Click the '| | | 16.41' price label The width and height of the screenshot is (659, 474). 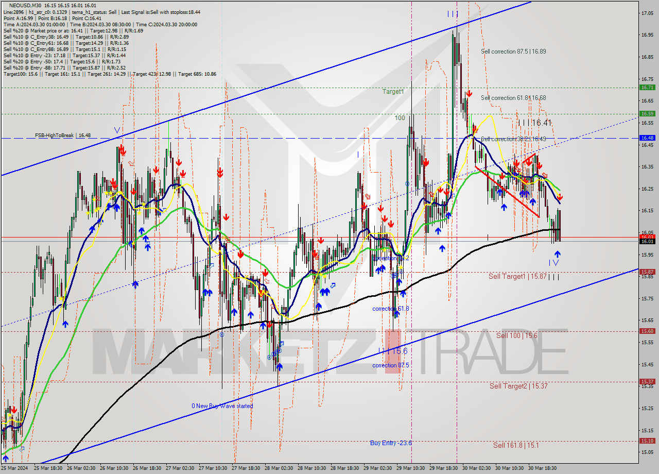[534, 123]
